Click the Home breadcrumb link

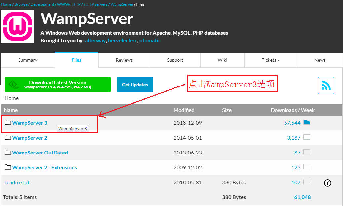[x=6, y=4]
